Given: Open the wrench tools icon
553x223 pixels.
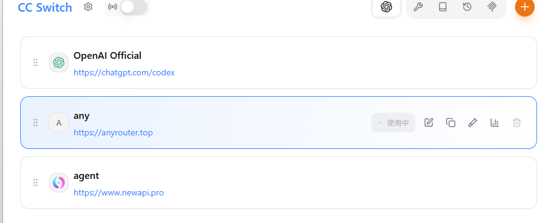Looking at the screenshot, I should (418, 7).
